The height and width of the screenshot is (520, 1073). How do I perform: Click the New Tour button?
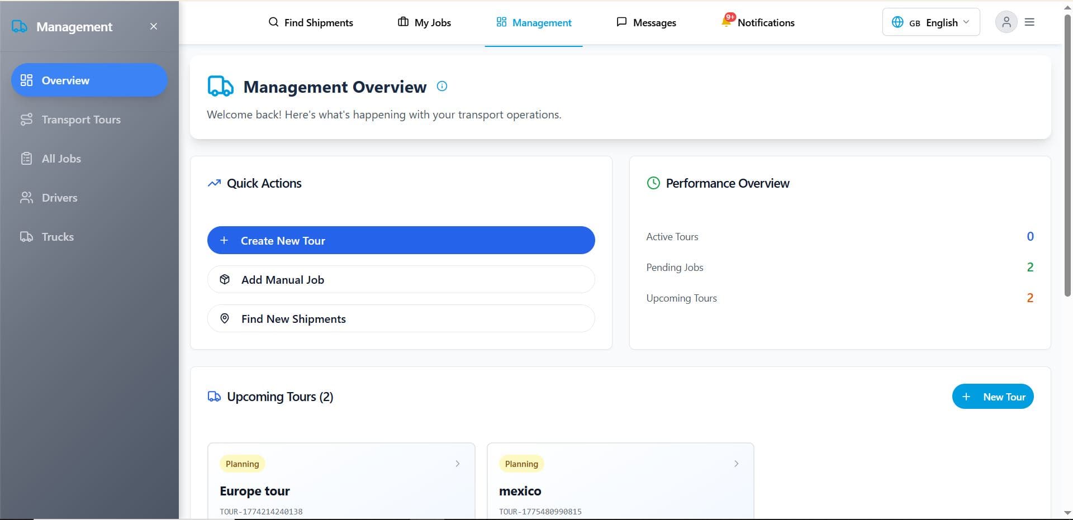click(993, 397)
